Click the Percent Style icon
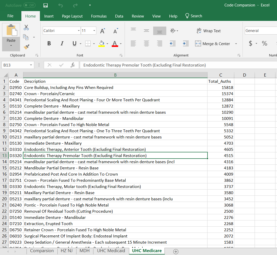 click(264, 43)
